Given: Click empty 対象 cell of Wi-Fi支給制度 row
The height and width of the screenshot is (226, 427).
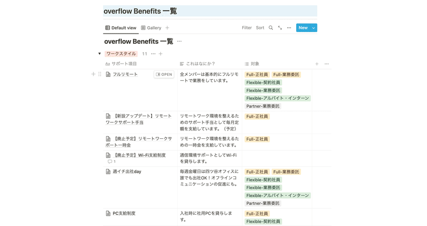Looking at the screenshot, I should pos(277,158).
